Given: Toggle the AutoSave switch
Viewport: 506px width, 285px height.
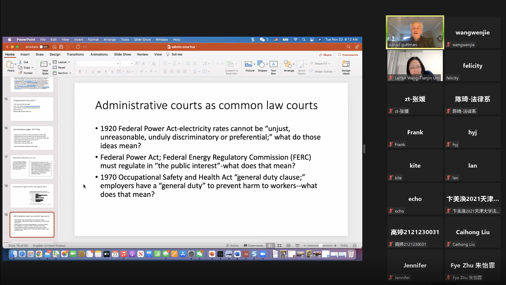Looking at the screenshot, I should [x=44, y=47].
